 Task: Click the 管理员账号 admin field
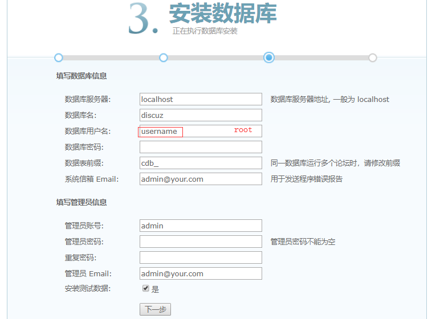[201, 226]
